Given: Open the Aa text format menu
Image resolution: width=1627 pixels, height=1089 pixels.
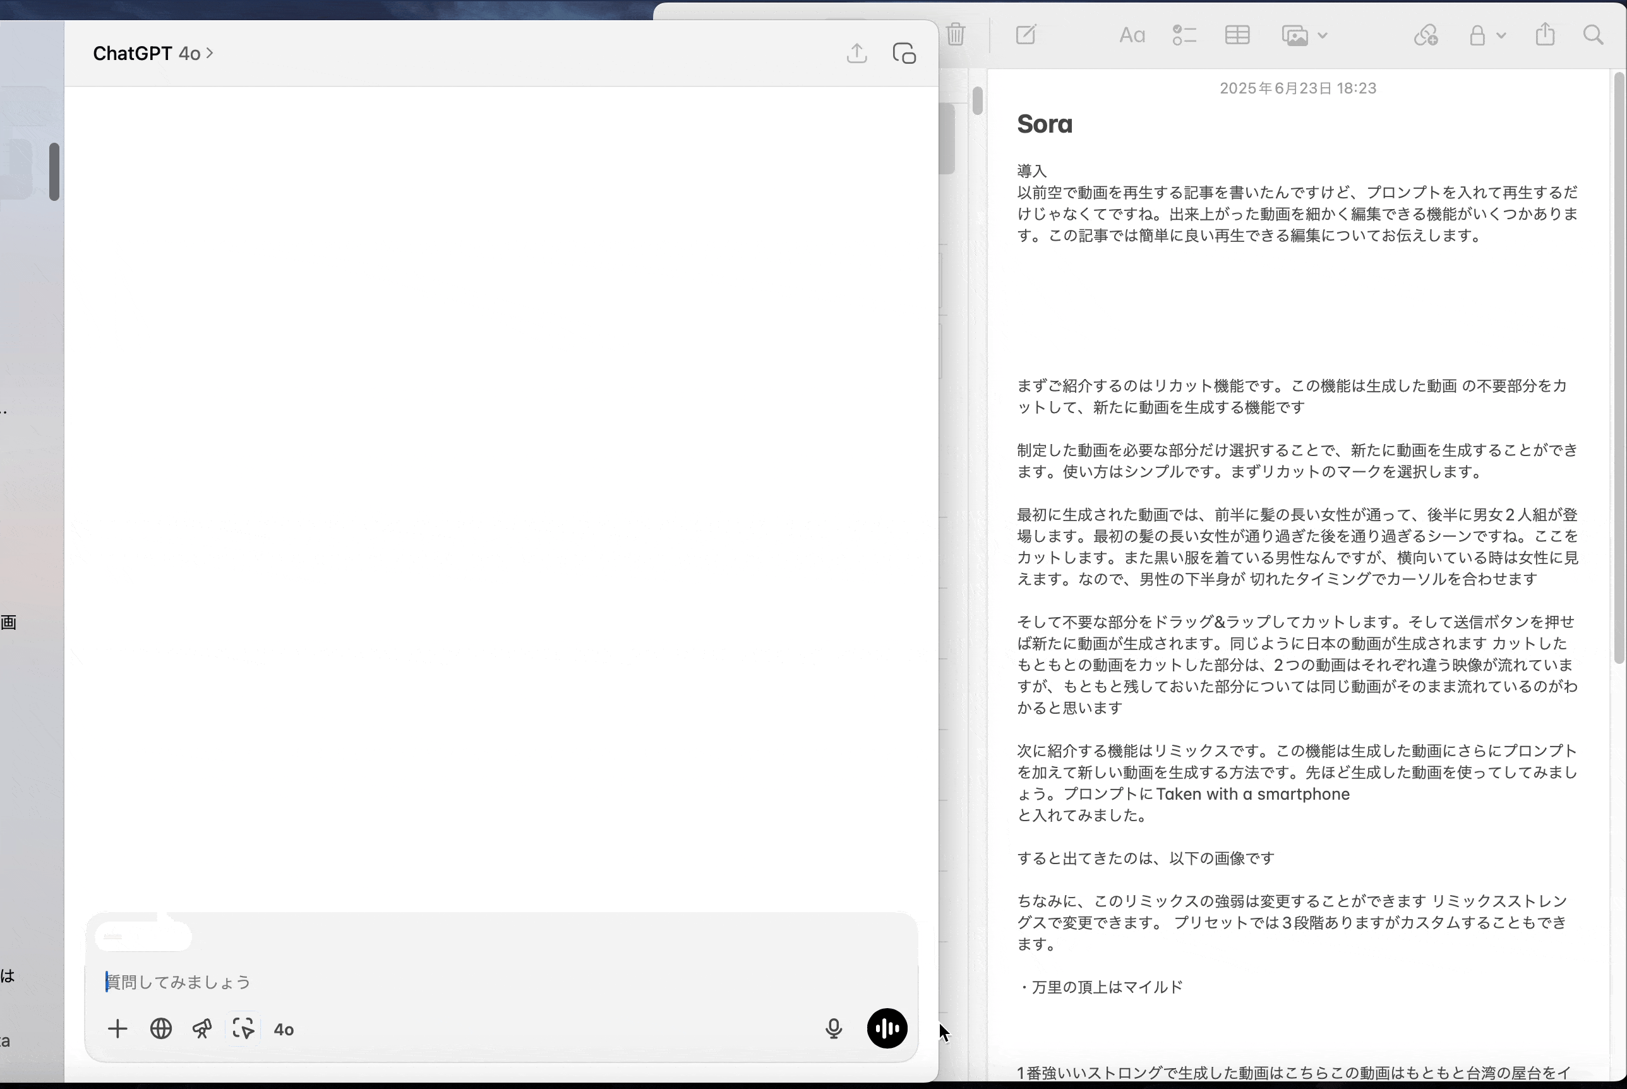Looking at the screenshot, I should (1132, 35).
